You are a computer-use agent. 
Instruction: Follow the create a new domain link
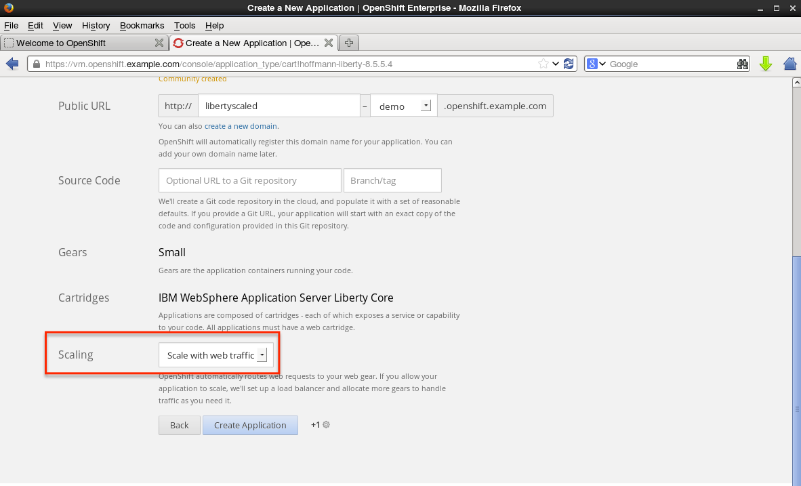241,126
